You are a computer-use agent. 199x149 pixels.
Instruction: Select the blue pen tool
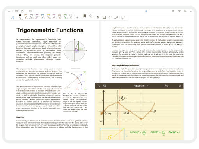pos(43,17)
